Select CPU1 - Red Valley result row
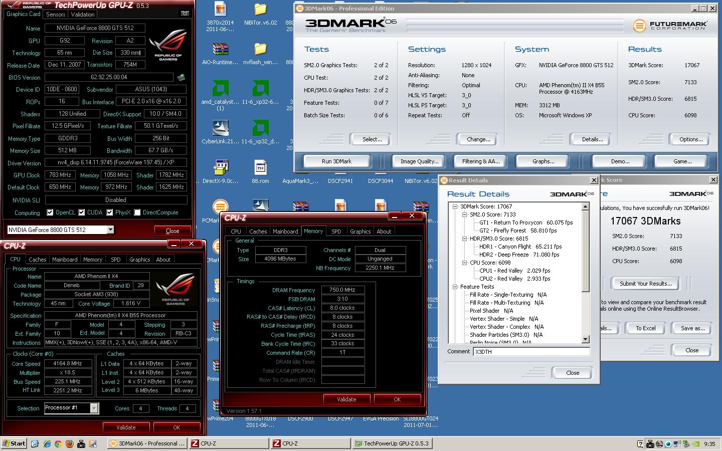The image size is (722, 451). tap(514, 271)
